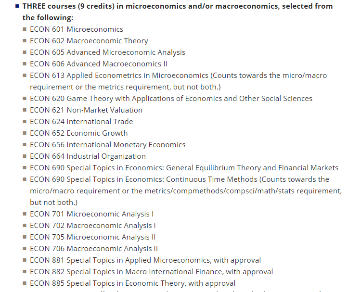
Task: Select ECON 613 Applied Econometrics in Microeconomics
Action: pos(178,81)
